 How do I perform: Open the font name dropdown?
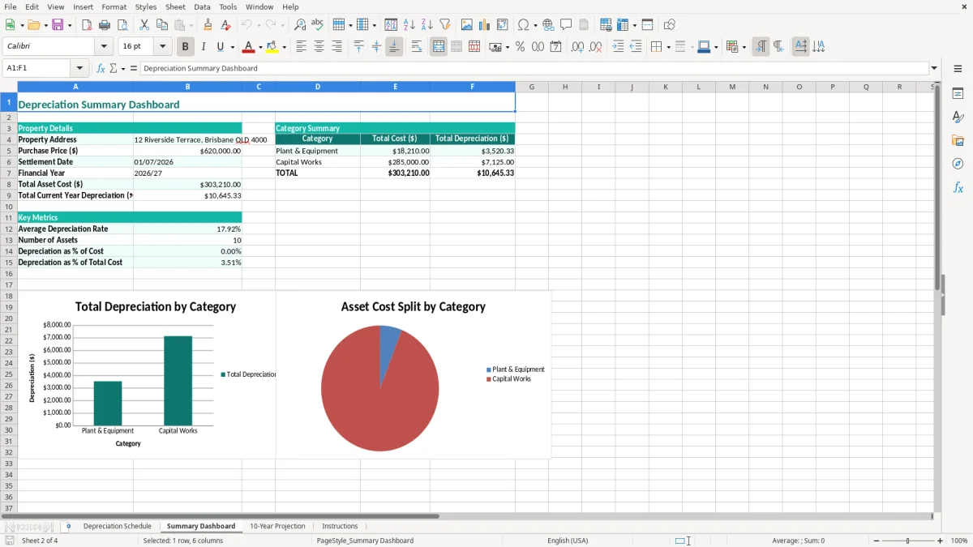(103, 47)
